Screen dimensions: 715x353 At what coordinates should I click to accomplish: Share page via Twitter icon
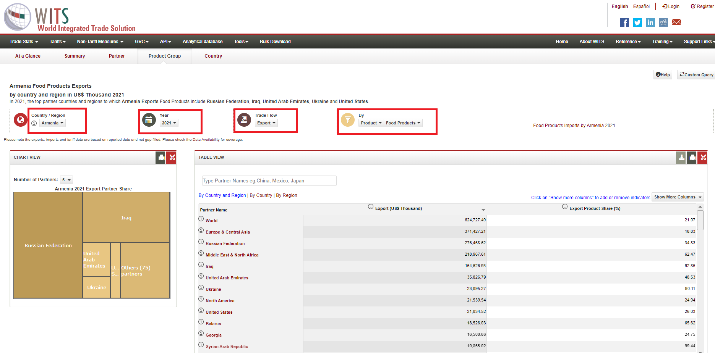(637, 23)
